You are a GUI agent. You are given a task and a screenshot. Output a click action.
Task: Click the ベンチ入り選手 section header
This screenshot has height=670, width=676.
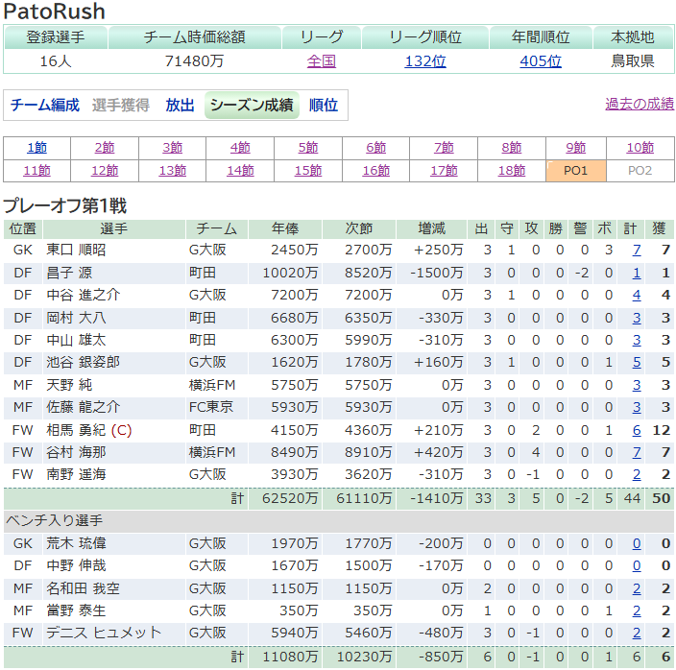coord(338,521)
